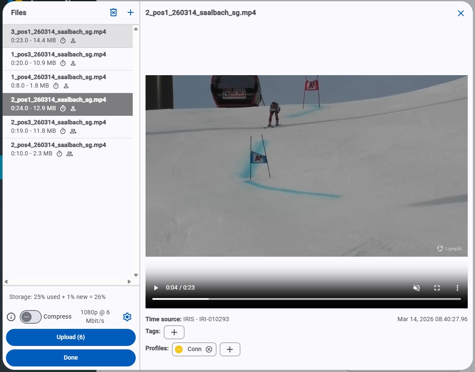
Task: Click person icon on 3_pos1 file row
Action: pyautogui.click(x=73, y=40)
